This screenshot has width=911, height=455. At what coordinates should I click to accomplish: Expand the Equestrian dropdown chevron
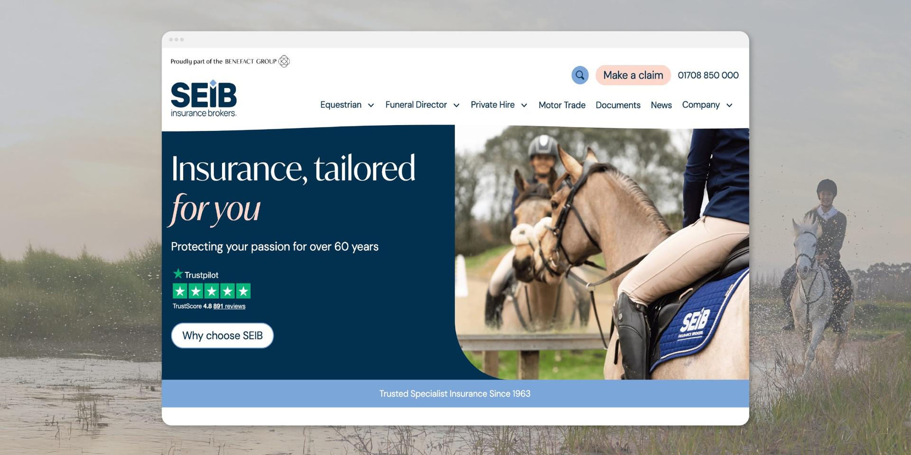pyautogui.click(x=371, y=105)
